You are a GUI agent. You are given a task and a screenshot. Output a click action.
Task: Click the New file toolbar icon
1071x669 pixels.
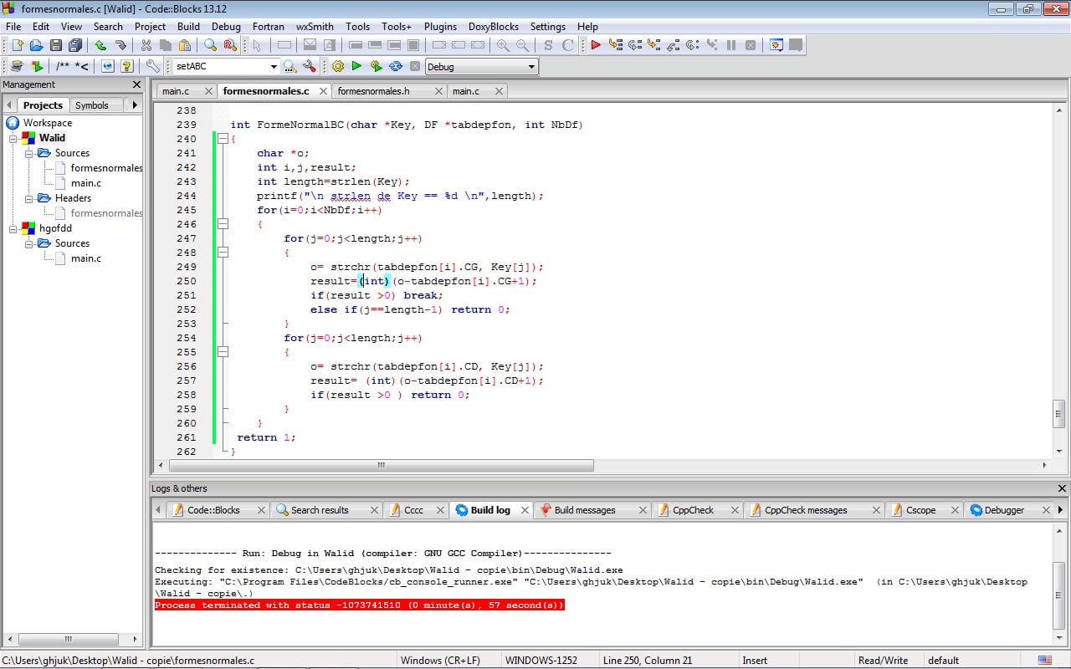(x=17, y=45)
